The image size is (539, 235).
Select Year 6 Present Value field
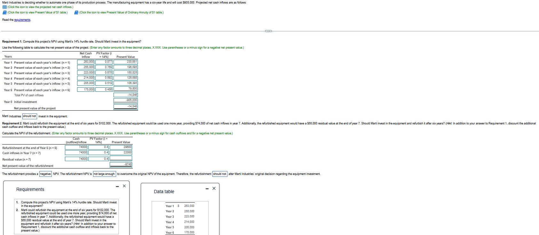(x=126, y=89)
